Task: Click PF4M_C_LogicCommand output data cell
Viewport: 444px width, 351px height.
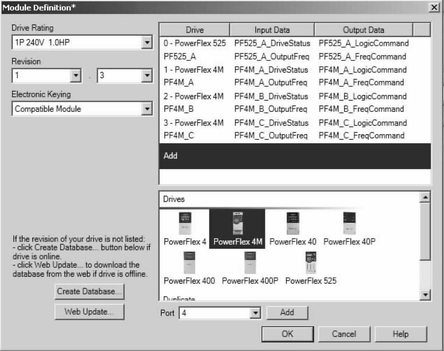Action: tap(363, 123)
